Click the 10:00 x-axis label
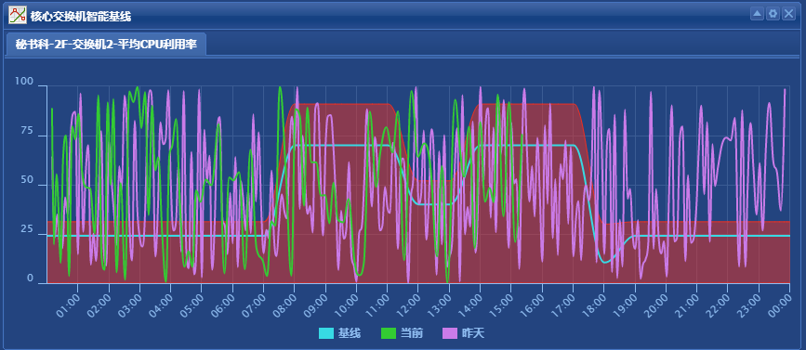Image resolution: width=806 pixels, height=350 pixels. pyautogui.click(x=346, y=305)
